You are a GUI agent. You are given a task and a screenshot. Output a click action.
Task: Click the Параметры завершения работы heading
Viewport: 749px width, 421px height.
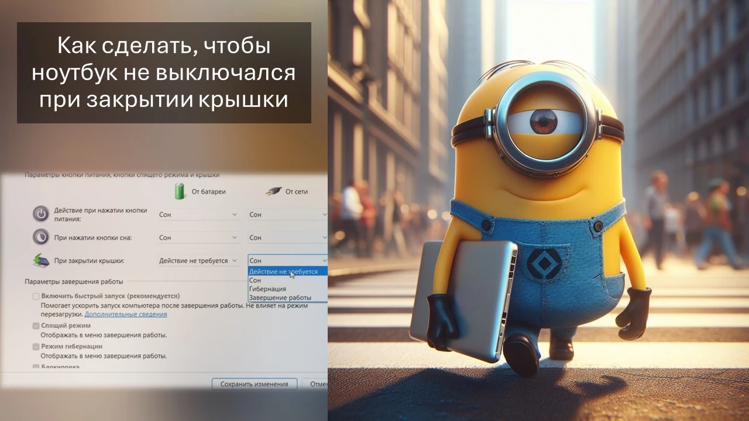tap(74, 282)
